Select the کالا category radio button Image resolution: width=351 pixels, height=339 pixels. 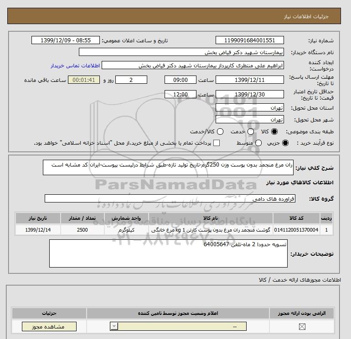274,132
